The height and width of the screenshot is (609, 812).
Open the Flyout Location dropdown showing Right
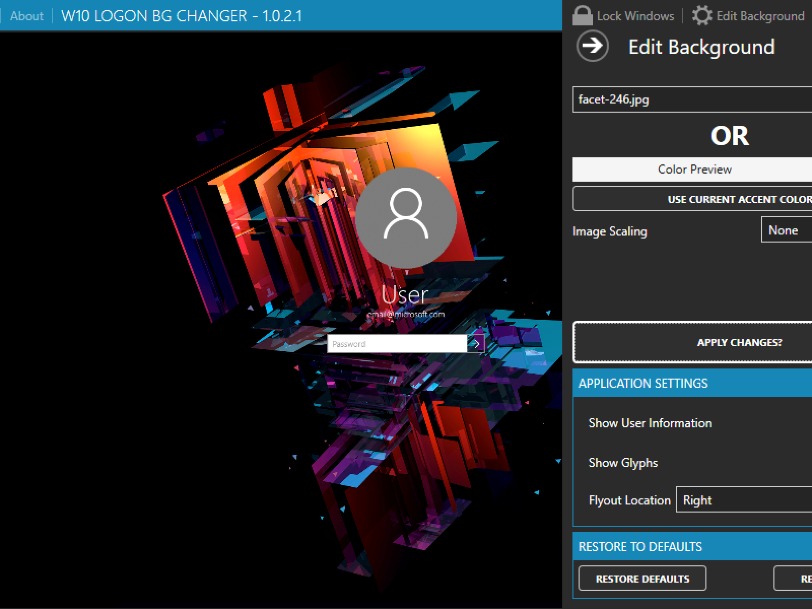tap(744, 500)
